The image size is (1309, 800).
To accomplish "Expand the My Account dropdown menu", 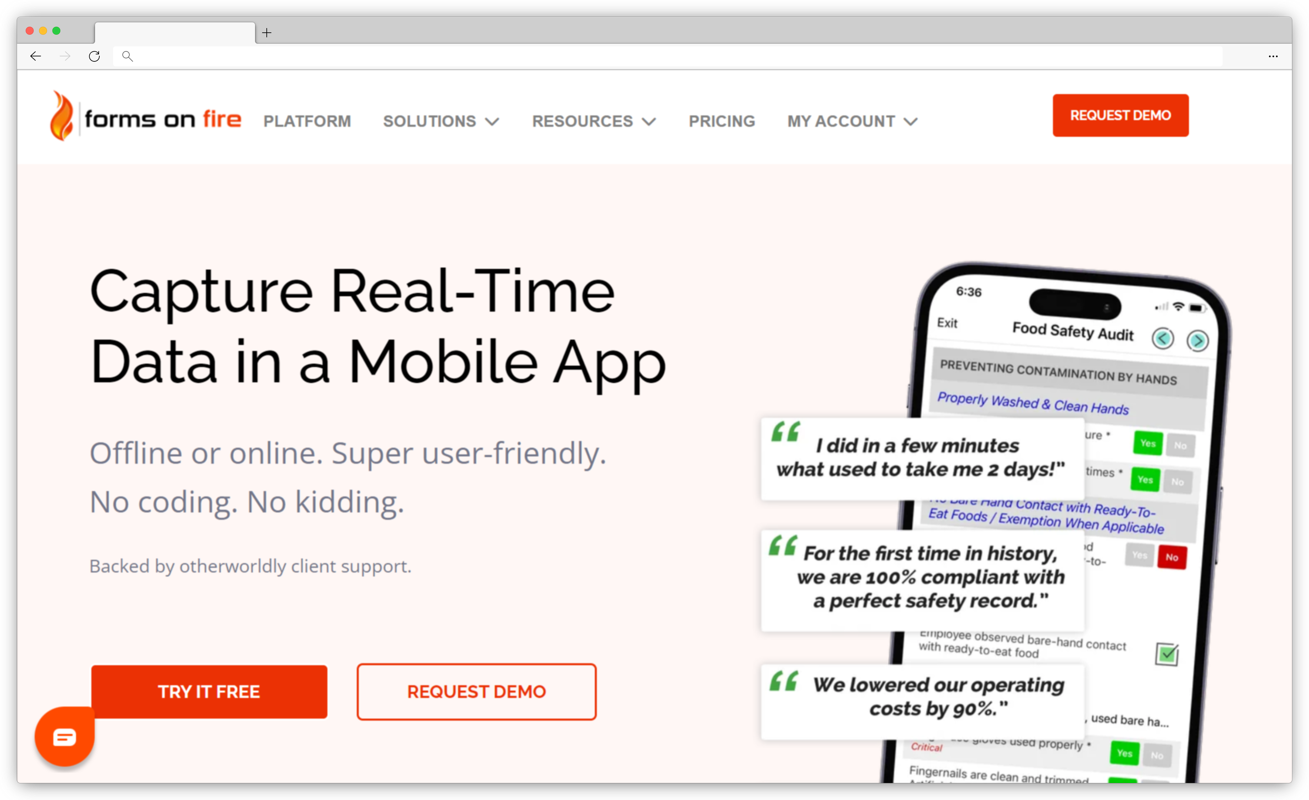I will [851, 120].
